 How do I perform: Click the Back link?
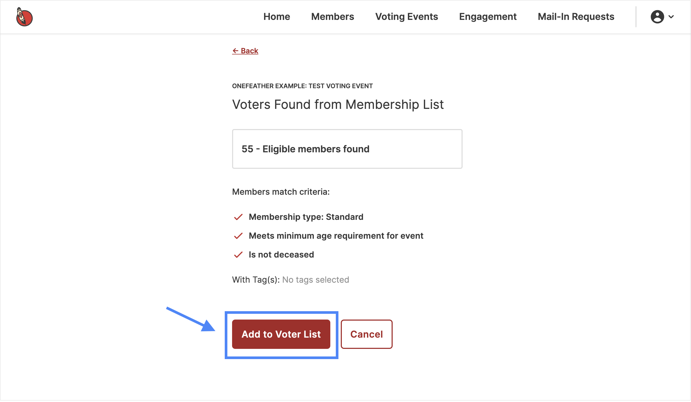245,51
